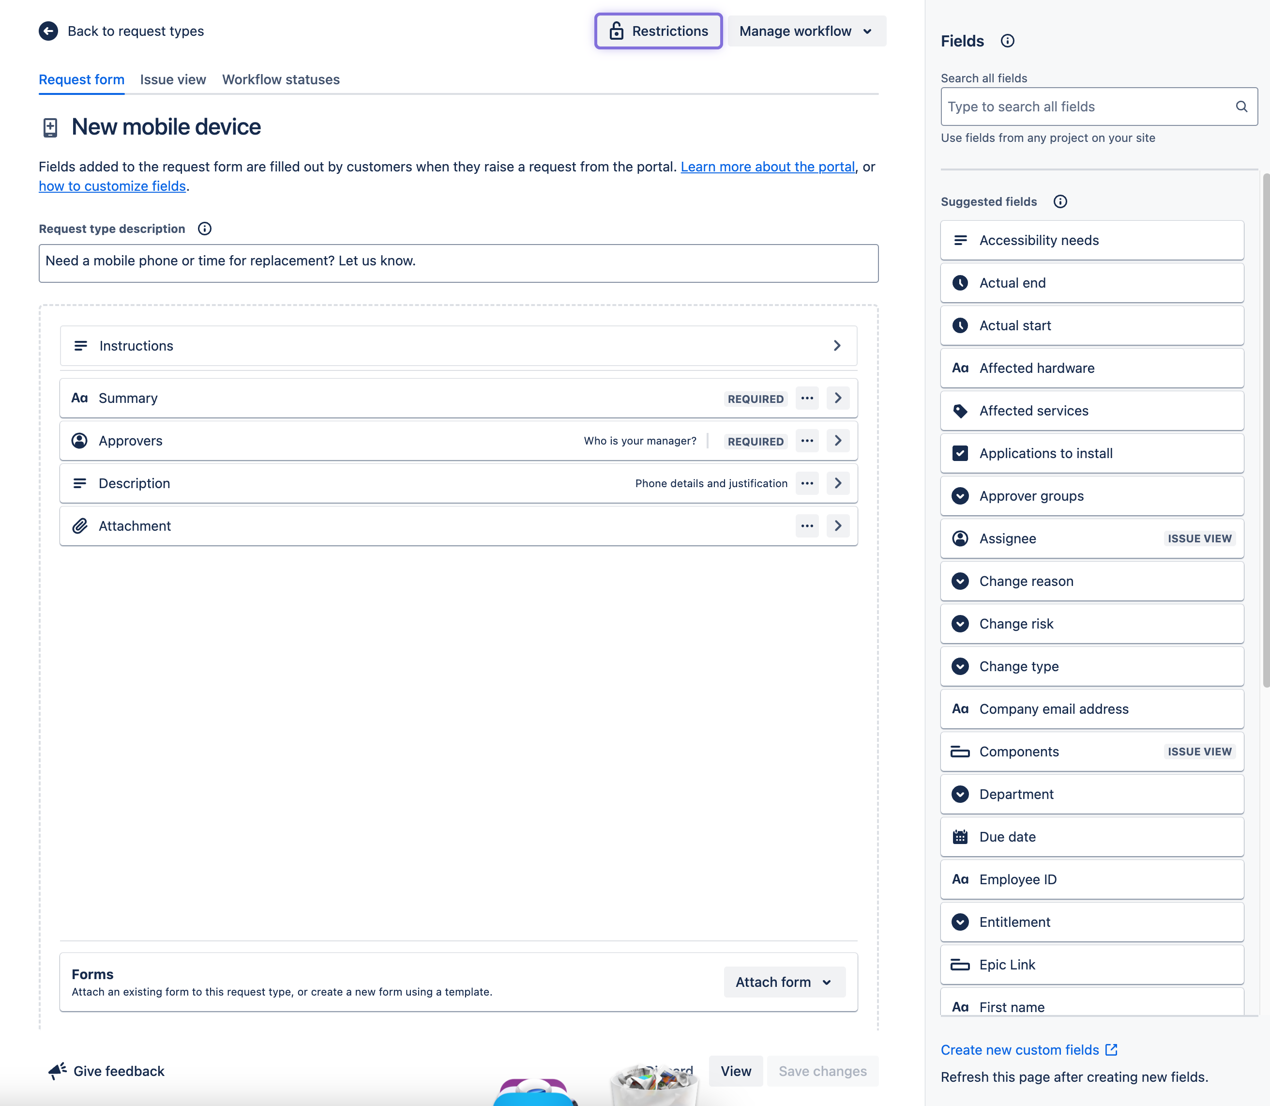Screen dimensions: 1270x1106
Task: Click the Give feedback button
Action: click(106, 1072)
